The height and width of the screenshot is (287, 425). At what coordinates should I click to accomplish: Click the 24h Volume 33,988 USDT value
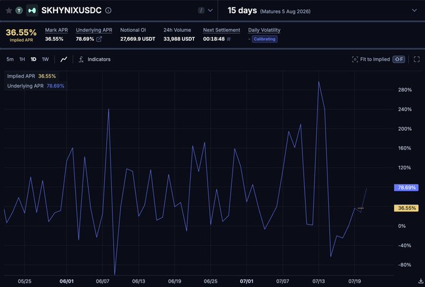(179, 39)
